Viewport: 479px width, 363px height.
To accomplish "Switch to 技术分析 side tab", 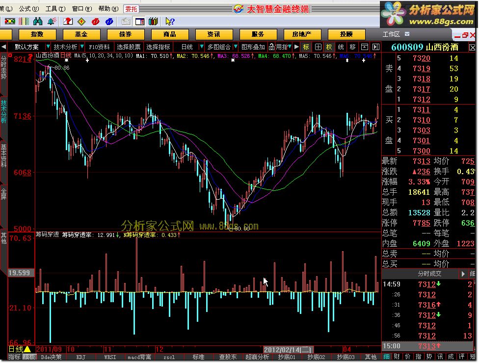I will pyautogui.click(x=3, y=112).
